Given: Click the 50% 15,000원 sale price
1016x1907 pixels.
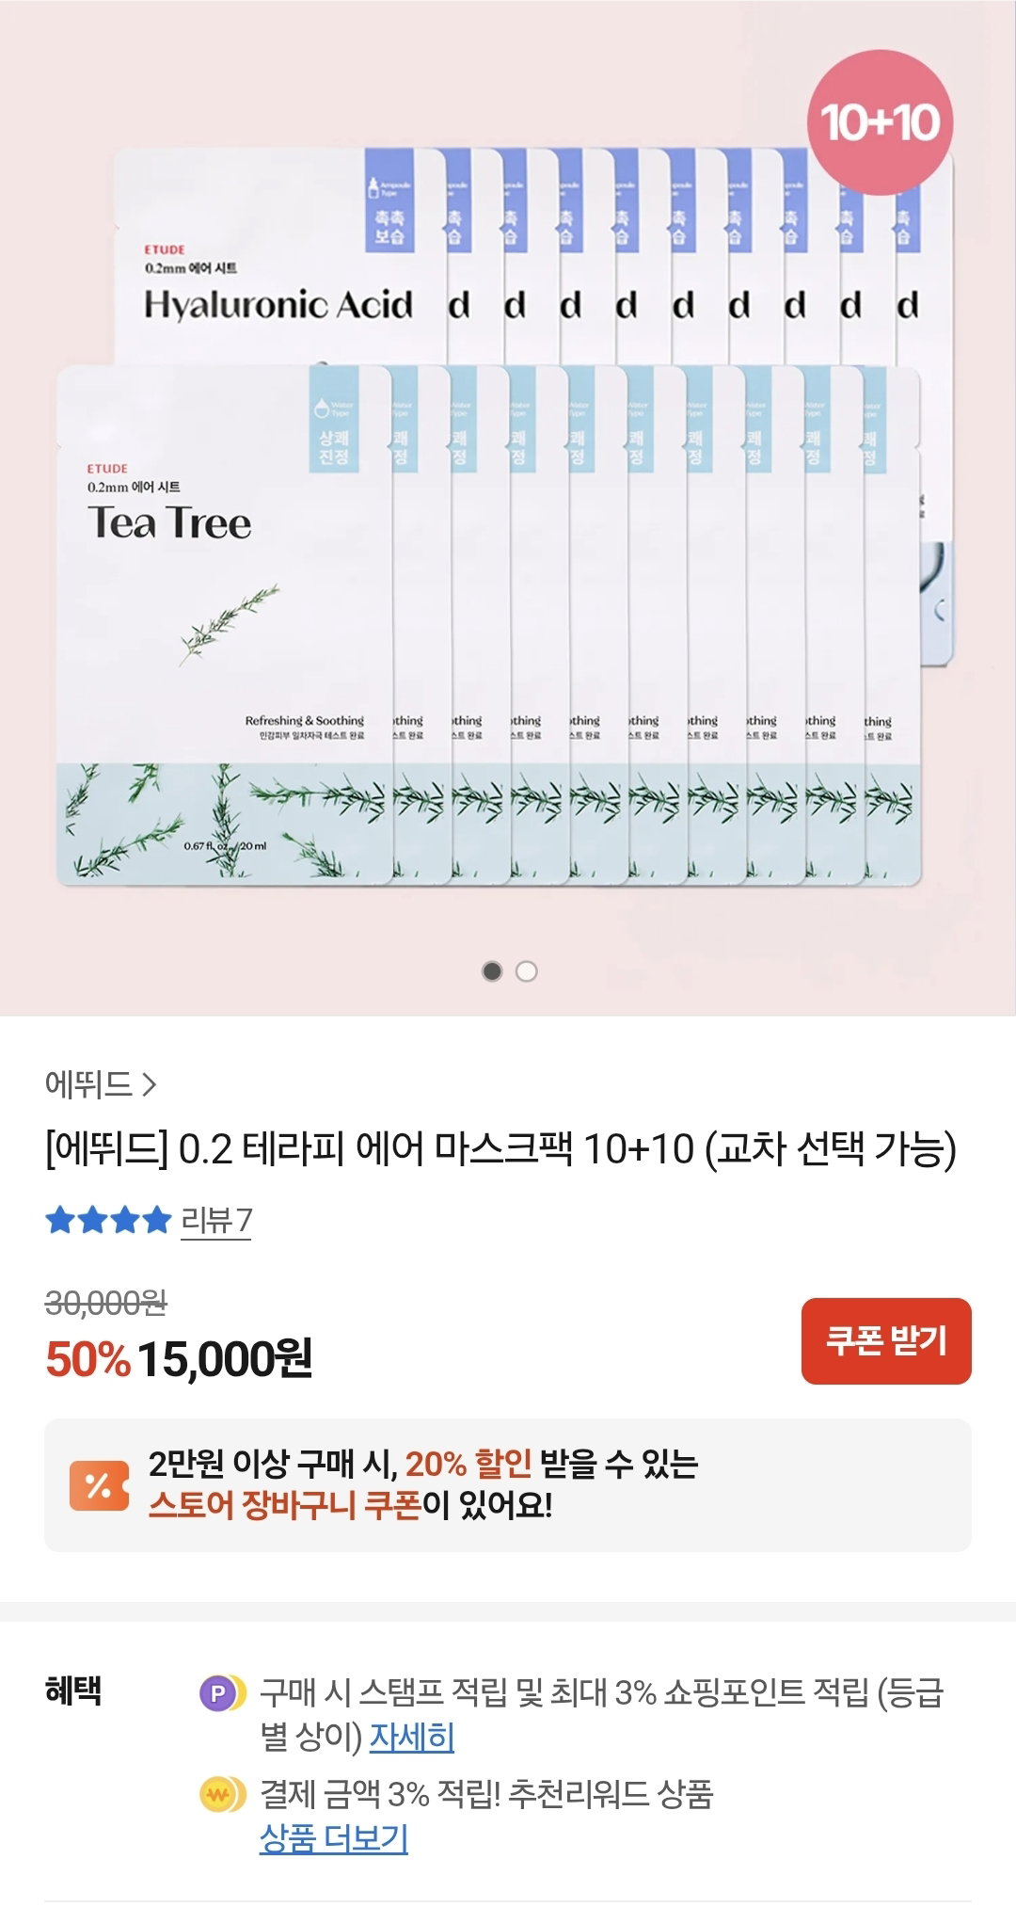Looking at the screenshot, I should tap(179, 1358).
